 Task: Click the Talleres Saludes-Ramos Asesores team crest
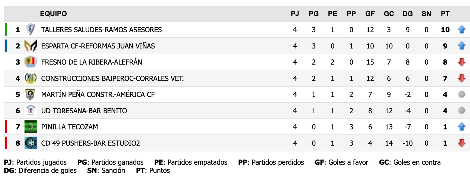[31, 30]
